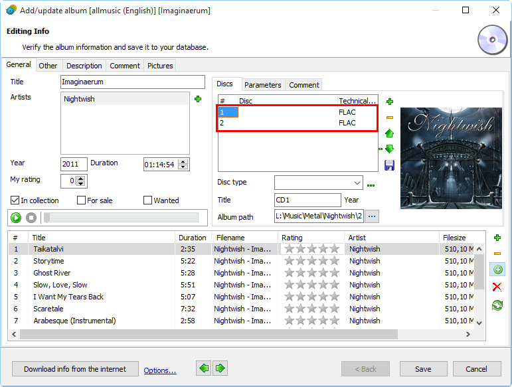Sort tracks by Title column header
The image size is (512, 387).
pyautogui.click(x=102, y=238)
